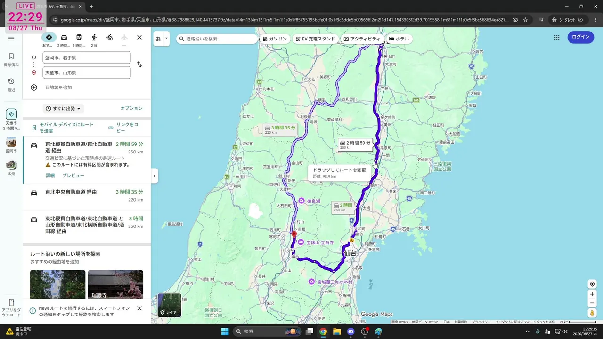Open the Windows Start menu
The image size is (603, 339).
pyautogui.click(x=225, y=331)
